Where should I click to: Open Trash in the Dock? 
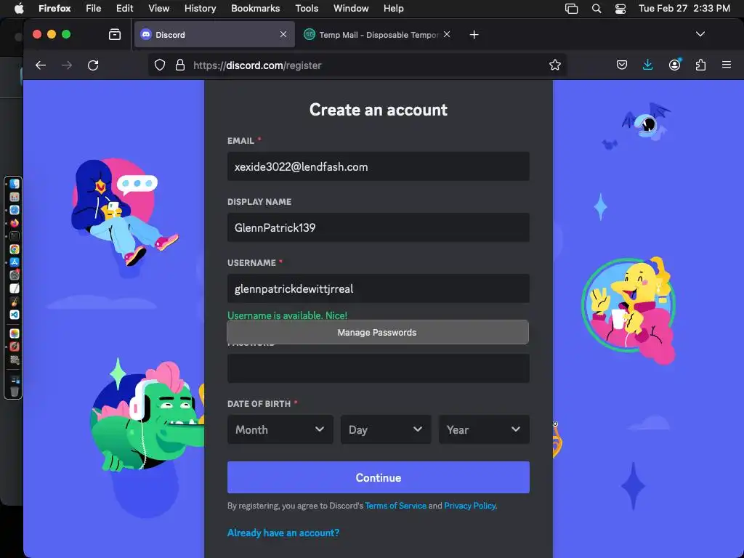point(15,392)
